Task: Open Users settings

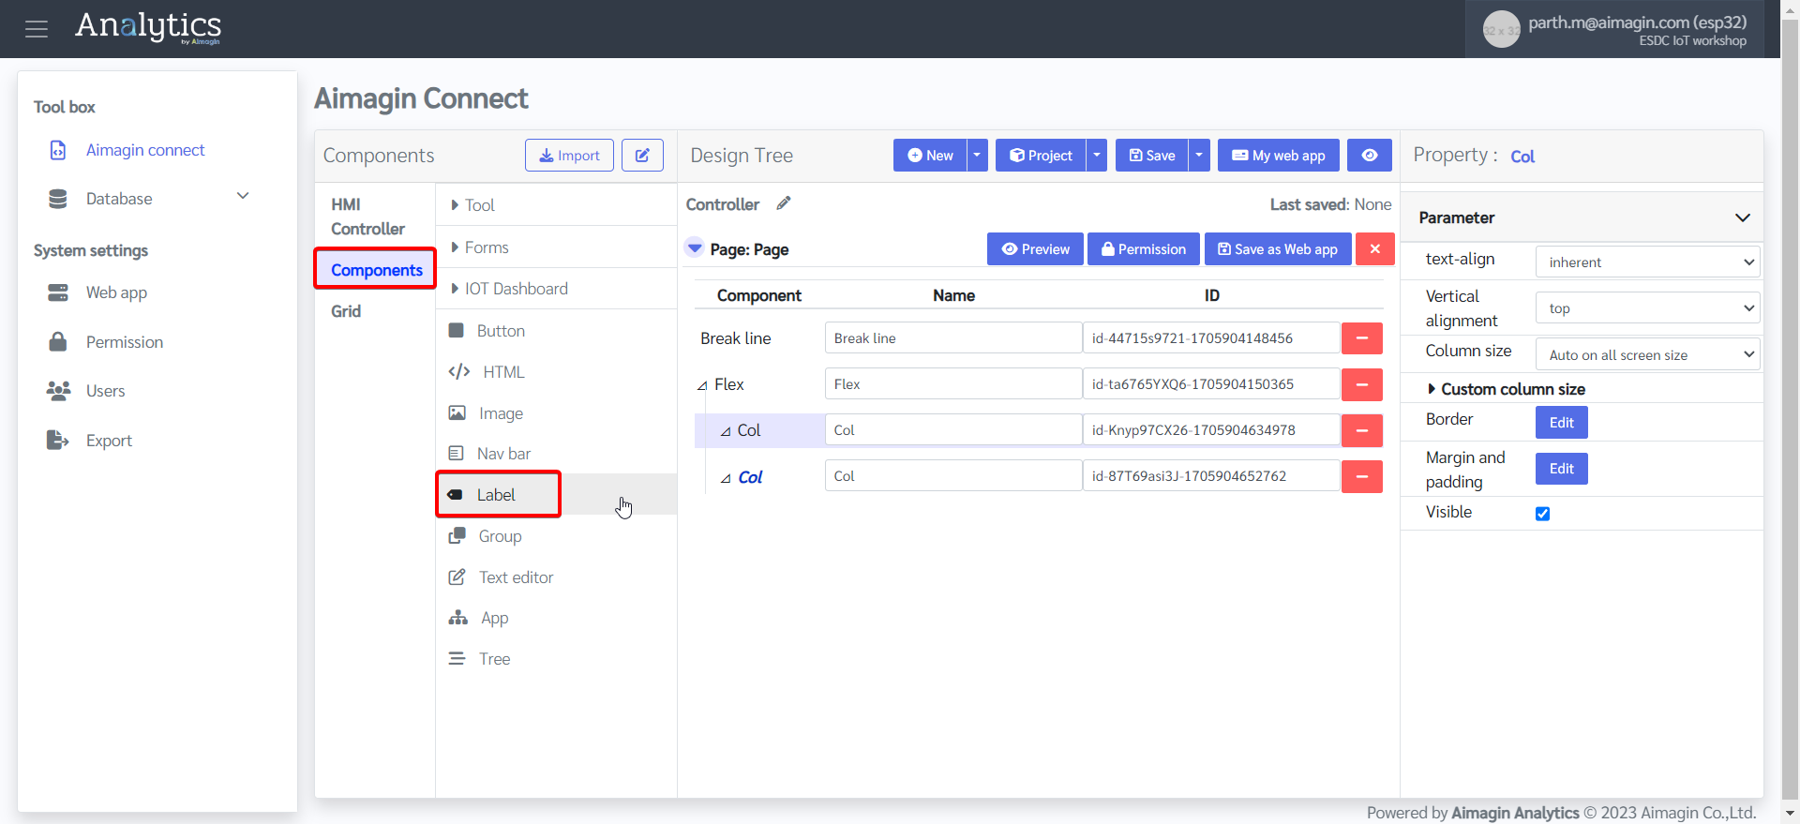Action: [105, 391]
